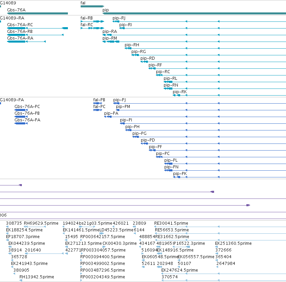This screenshot has height=282, width=286.
Task: Select feature labeled 2647984
Action: pos(226,264)
